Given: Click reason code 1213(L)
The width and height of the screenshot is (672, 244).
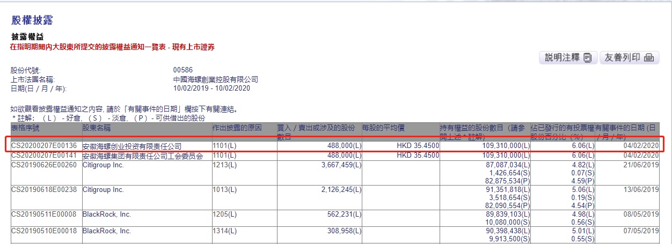Looking at the screenshot, I should point(224,165).
